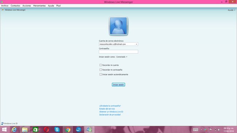Launch Google Chrome from the taskbar
The height and width of the screenshot is (133, 237).
click(68, 129)
